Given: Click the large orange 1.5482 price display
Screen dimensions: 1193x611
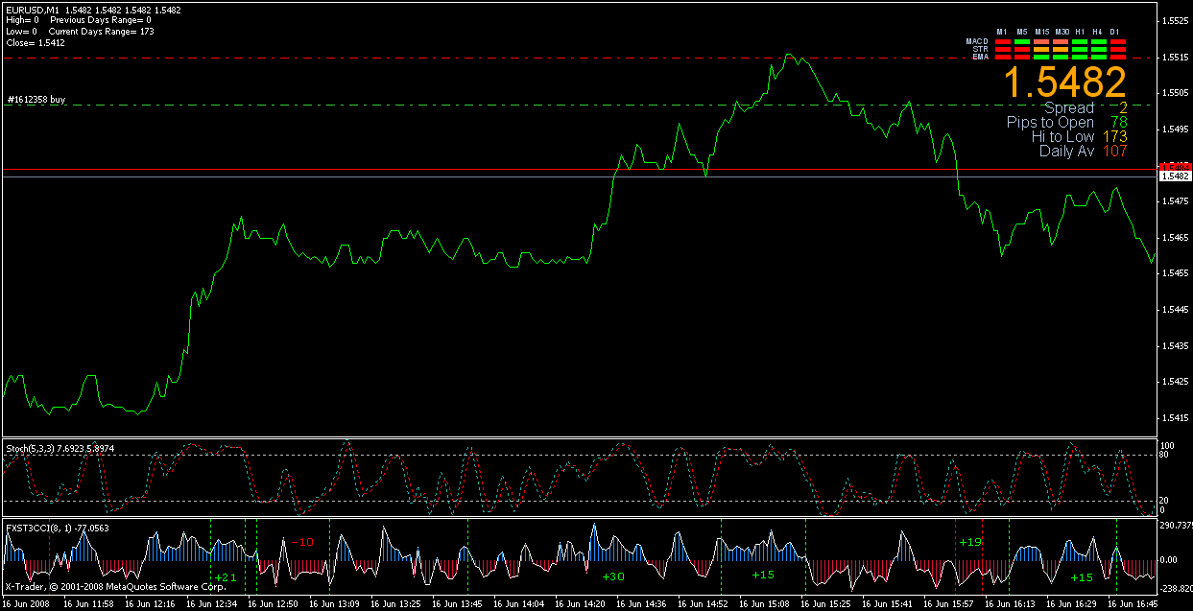Looking at the screenshot, I should (1065, 82).
